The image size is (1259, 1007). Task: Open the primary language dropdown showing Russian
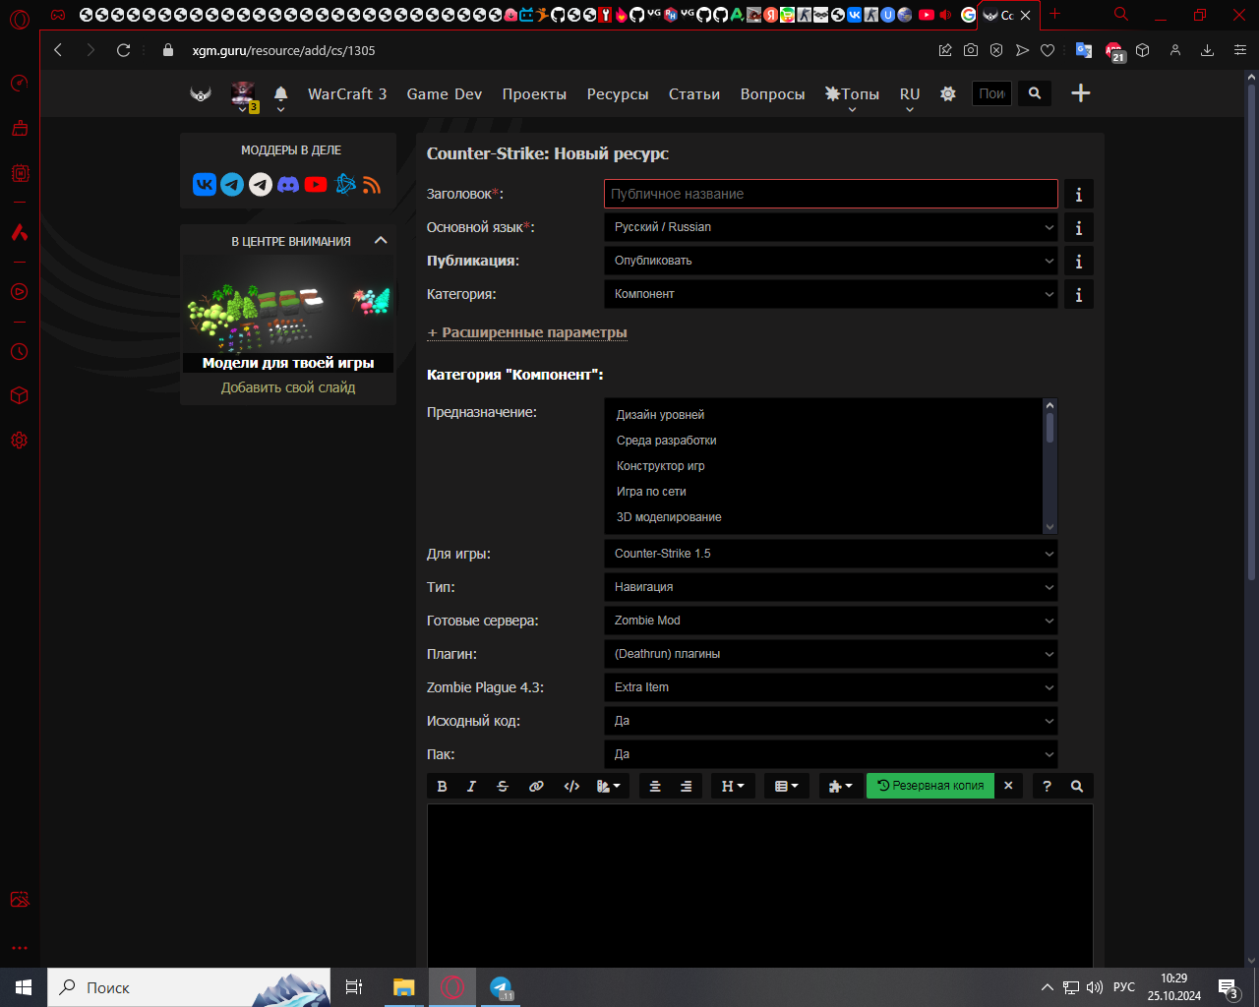click(831, 227)
